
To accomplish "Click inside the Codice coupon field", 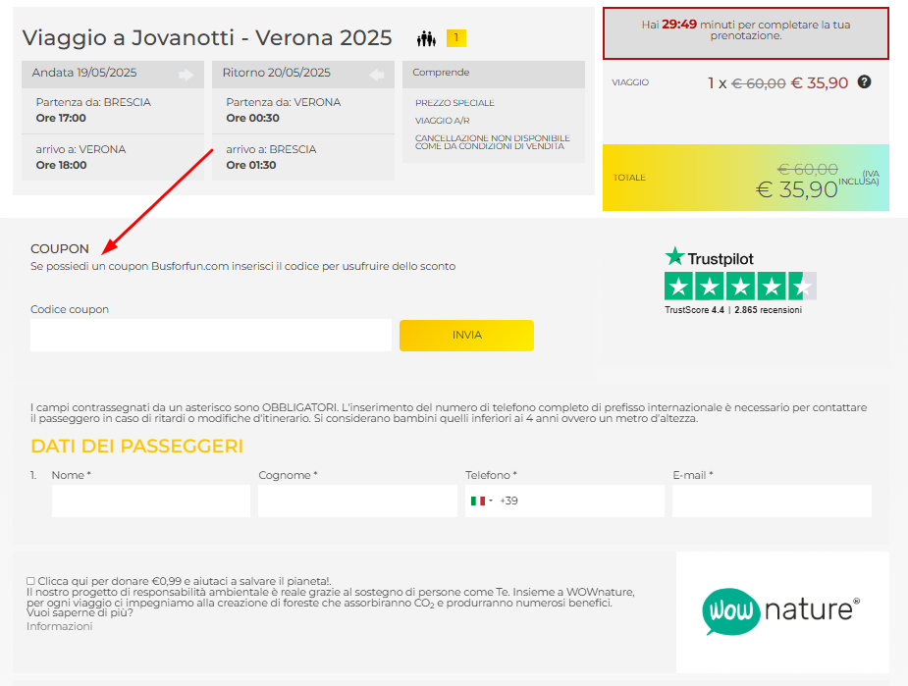I will 208,335.
